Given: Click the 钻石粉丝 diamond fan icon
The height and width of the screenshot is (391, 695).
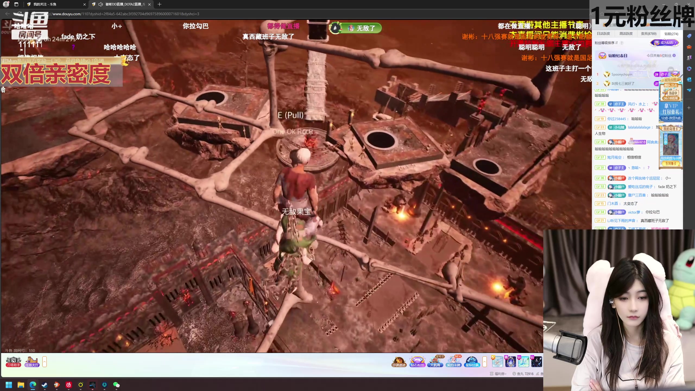Looking at the screenshot, I should [417, 361].
